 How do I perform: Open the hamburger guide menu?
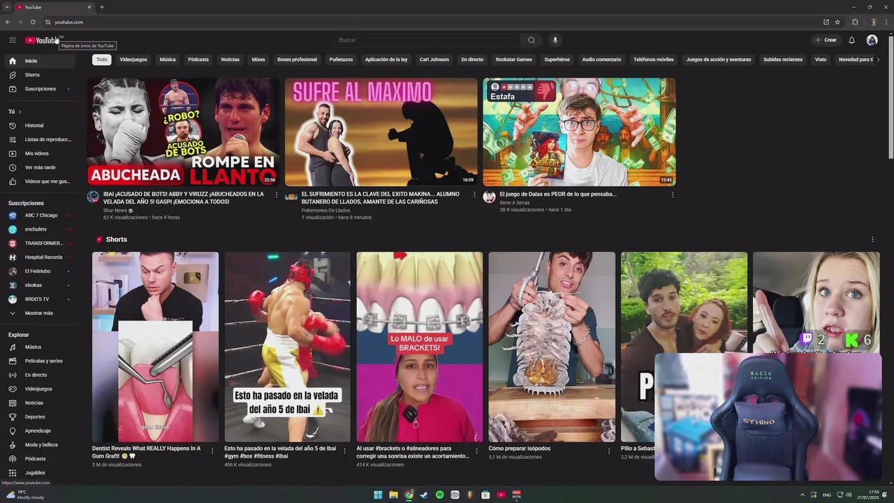12,40
